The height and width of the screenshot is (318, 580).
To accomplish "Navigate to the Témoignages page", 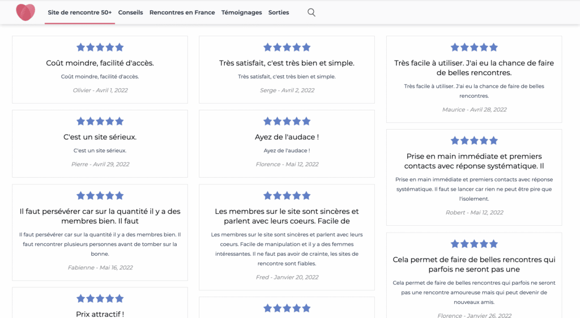I will pyautogui.click(x=241, y=12).
